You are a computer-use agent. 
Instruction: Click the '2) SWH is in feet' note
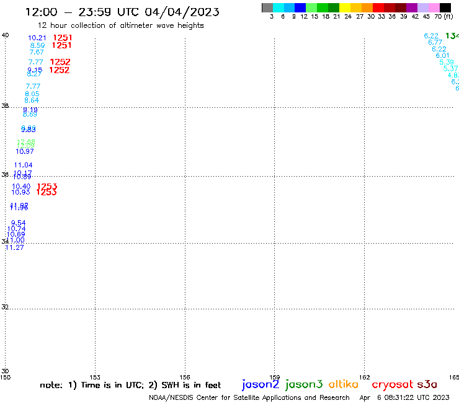coord(185,385)
